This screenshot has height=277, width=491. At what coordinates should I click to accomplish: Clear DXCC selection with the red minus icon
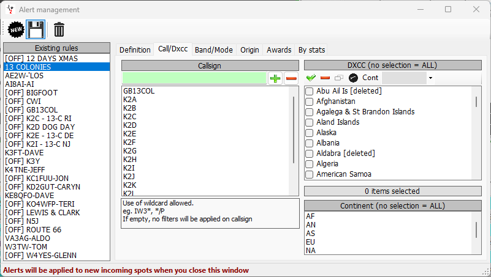tap(325, 78)
